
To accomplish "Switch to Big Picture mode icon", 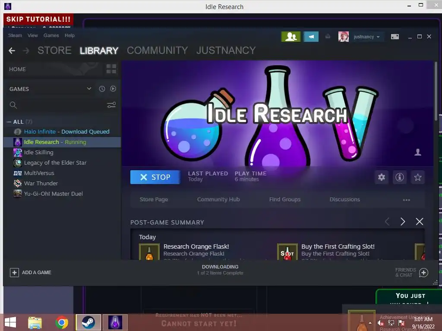I will [395, 37].
